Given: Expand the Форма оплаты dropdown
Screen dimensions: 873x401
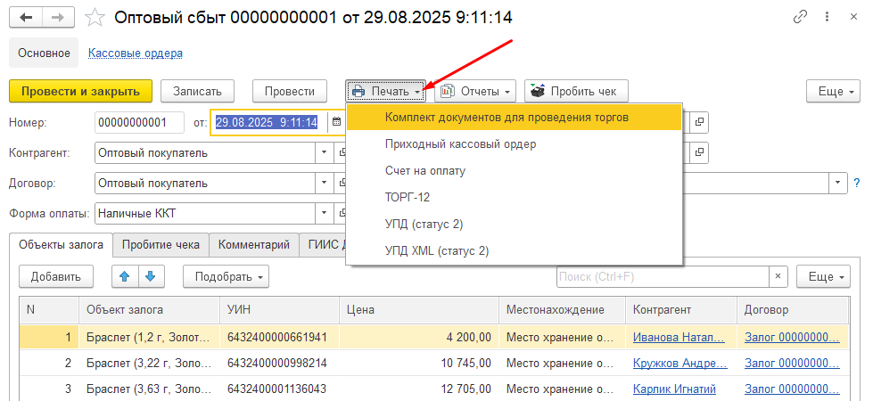Looking at the screenshot, I should (323, 213).
